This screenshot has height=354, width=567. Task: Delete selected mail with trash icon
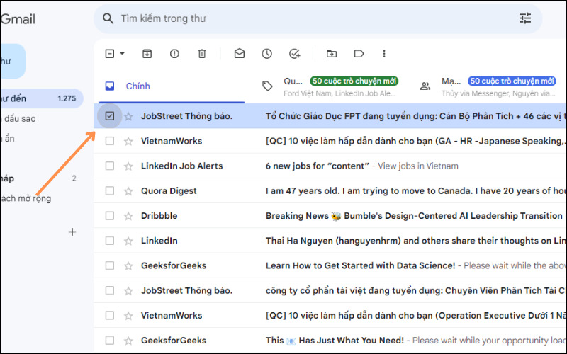click(202, 54)
